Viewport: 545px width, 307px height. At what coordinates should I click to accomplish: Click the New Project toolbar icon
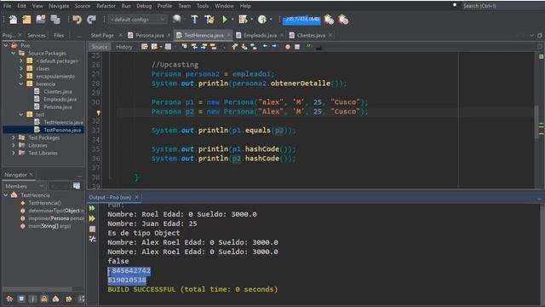pyautogui.click(x=26, y=20)
